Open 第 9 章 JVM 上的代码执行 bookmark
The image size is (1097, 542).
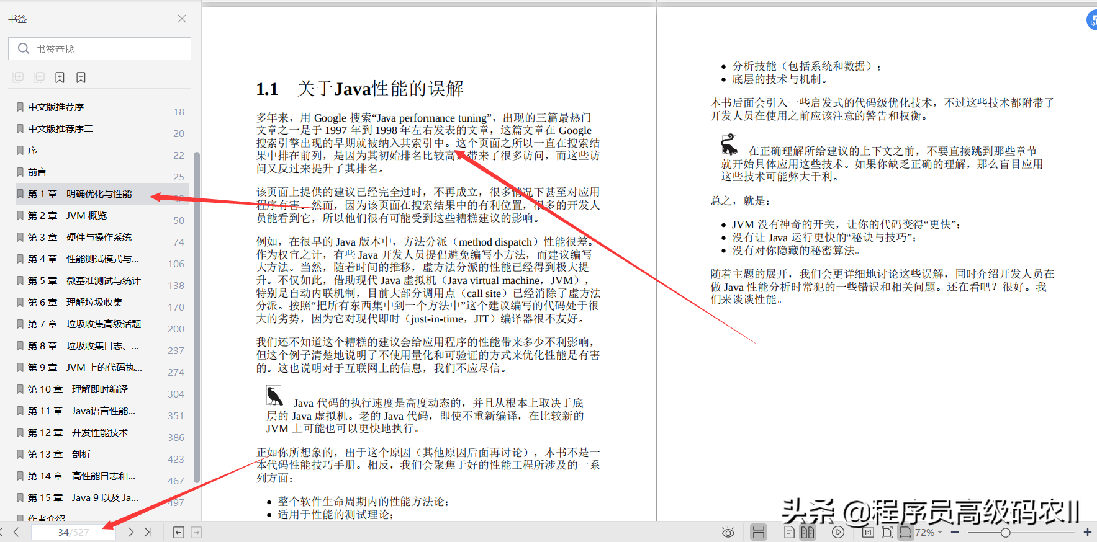pos(84,368)
